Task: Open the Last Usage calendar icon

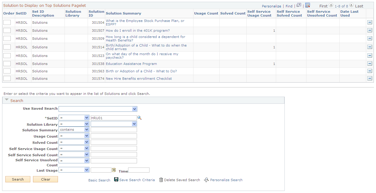Action: coord(114,170)
